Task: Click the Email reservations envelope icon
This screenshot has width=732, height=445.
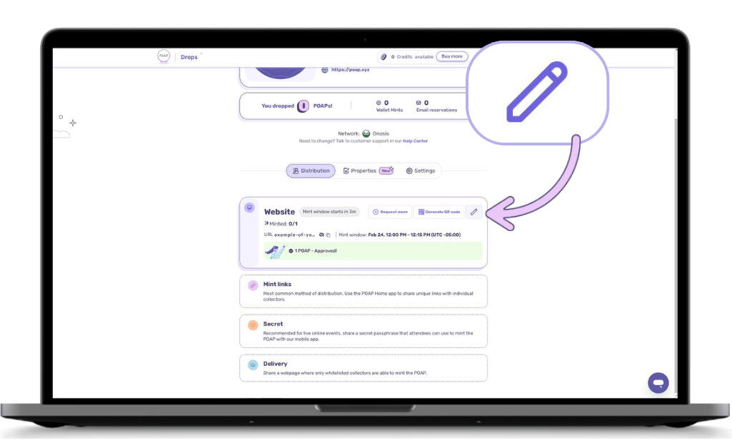Action: [418, 102]
